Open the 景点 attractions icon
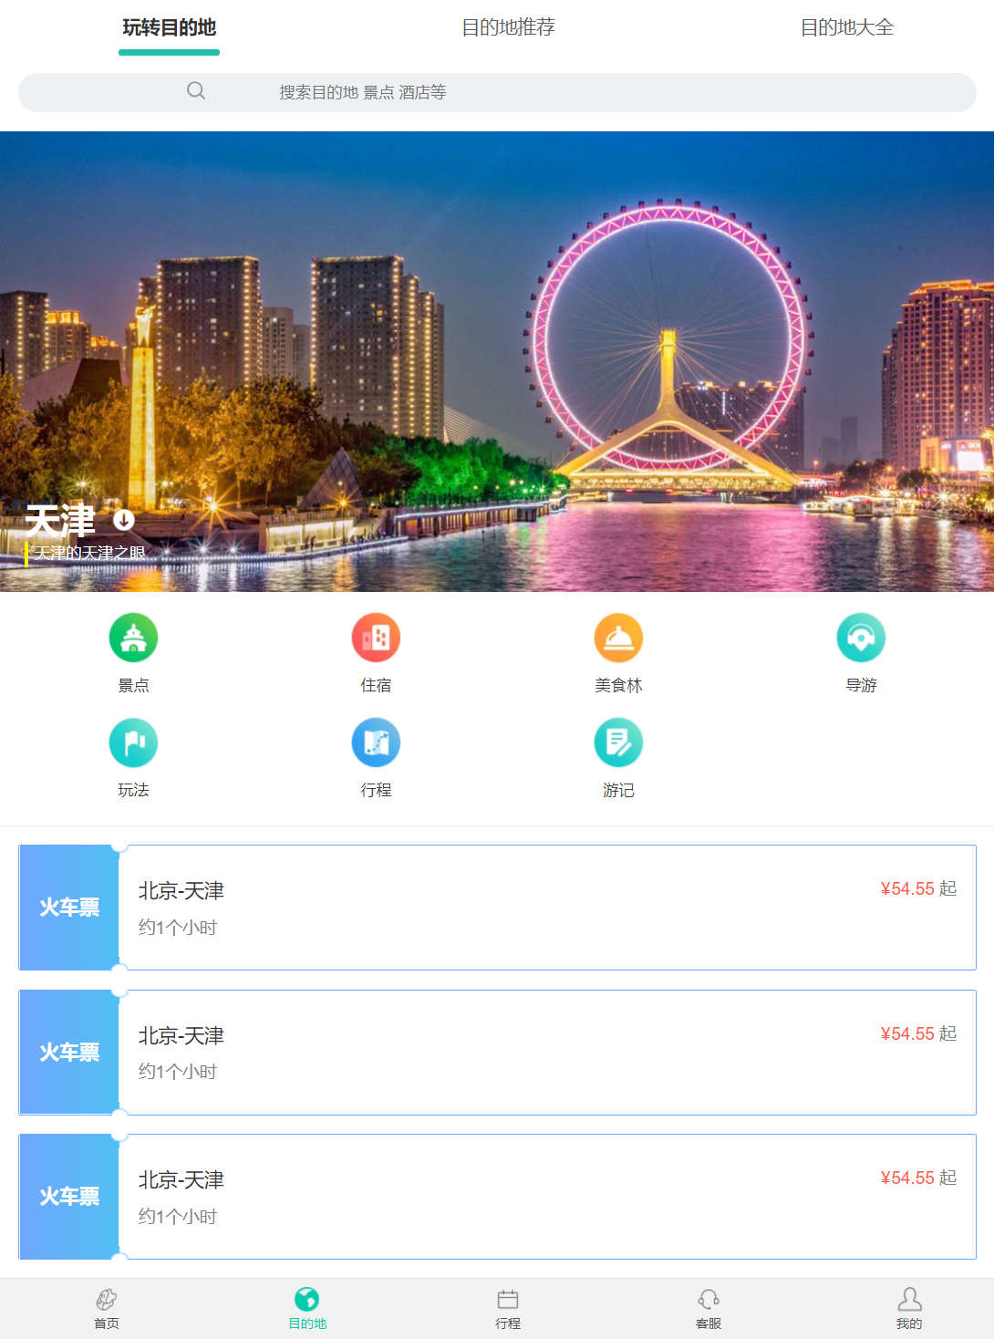 pyautogui.click(x=133, y=638)
